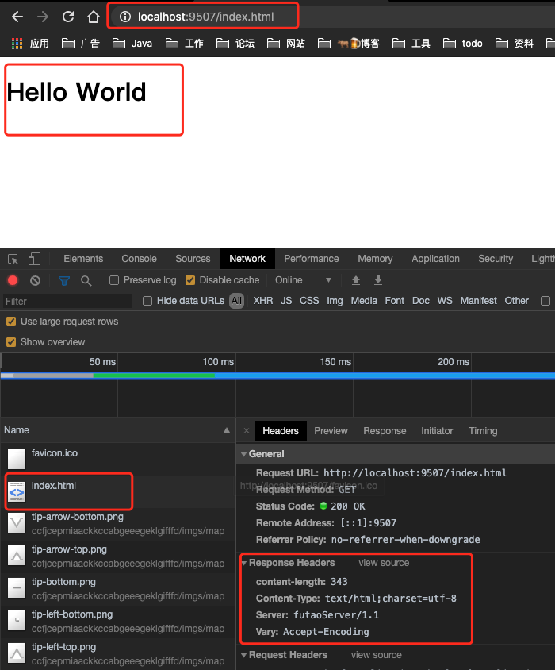
Task: Filter requests by XHR type
Action: 262,301
